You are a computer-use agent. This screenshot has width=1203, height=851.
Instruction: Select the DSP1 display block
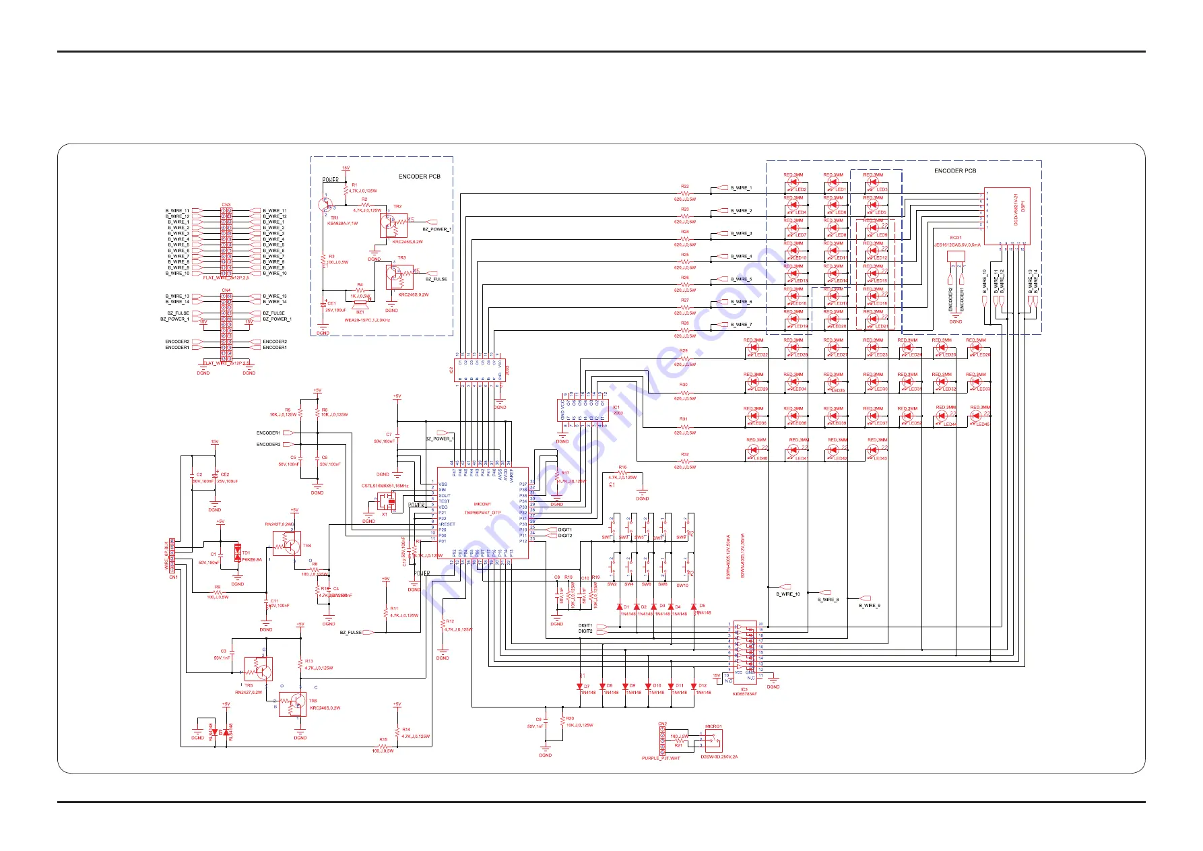pos(1007,216)
